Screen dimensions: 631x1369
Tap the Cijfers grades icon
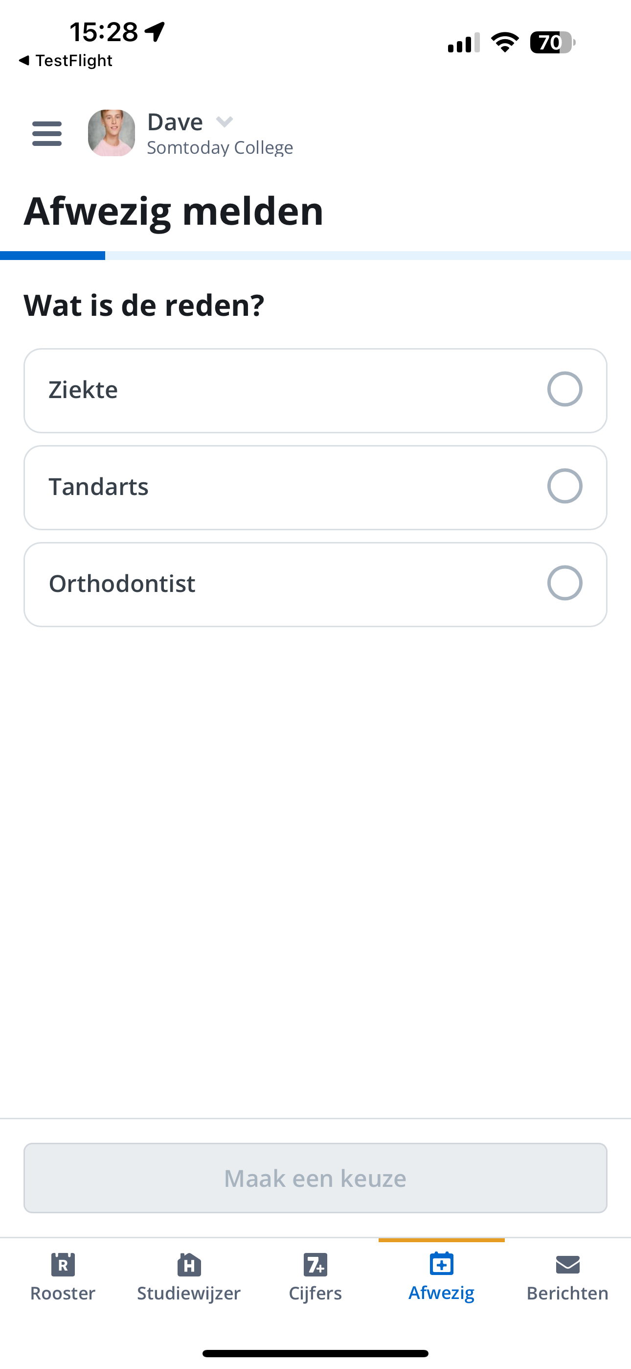(315, 1264)
